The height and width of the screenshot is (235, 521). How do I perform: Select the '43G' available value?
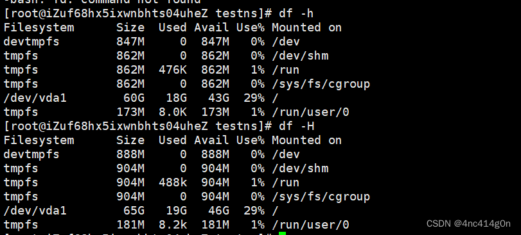click(x=218, y=98)
